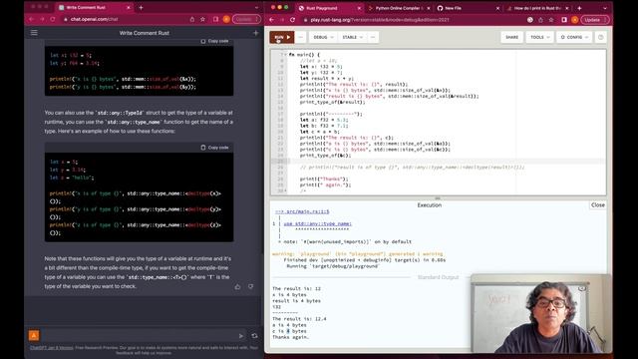The height and width of the screenshot is (359, 638).
Task: Switch to the 'How do I print in Rust' tab
Action: pos(537,8)
